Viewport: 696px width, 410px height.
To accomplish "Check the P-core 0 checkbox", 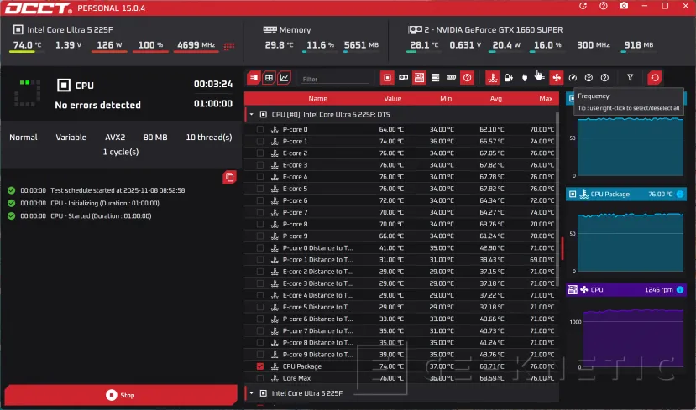I will click(259, 130).
